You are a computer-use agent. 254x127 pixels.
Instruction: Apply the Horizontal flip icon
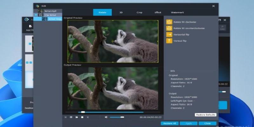coord(169,35)
